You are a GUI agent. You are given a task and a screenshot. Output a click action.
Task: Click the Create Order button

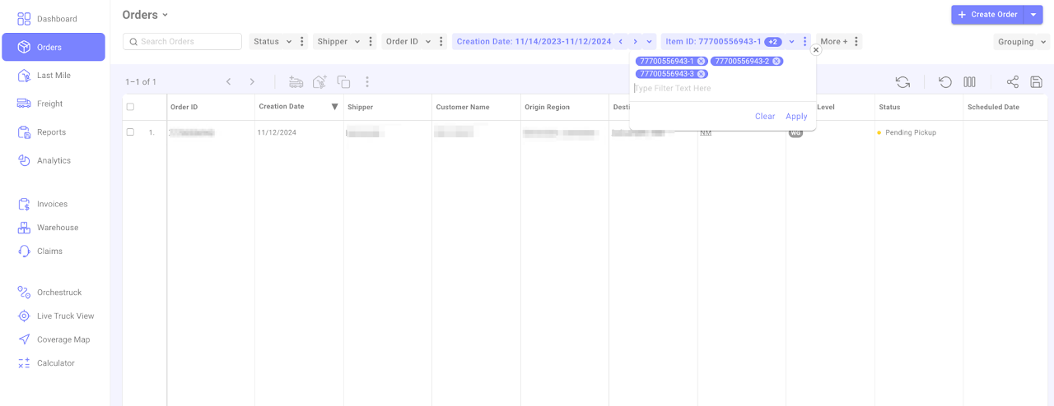point(986,15)
